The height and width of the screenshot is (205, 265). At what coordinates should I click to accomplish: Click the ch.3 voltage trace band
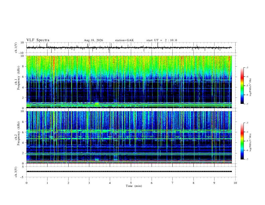pyautogui.click(x=129, y=172)
